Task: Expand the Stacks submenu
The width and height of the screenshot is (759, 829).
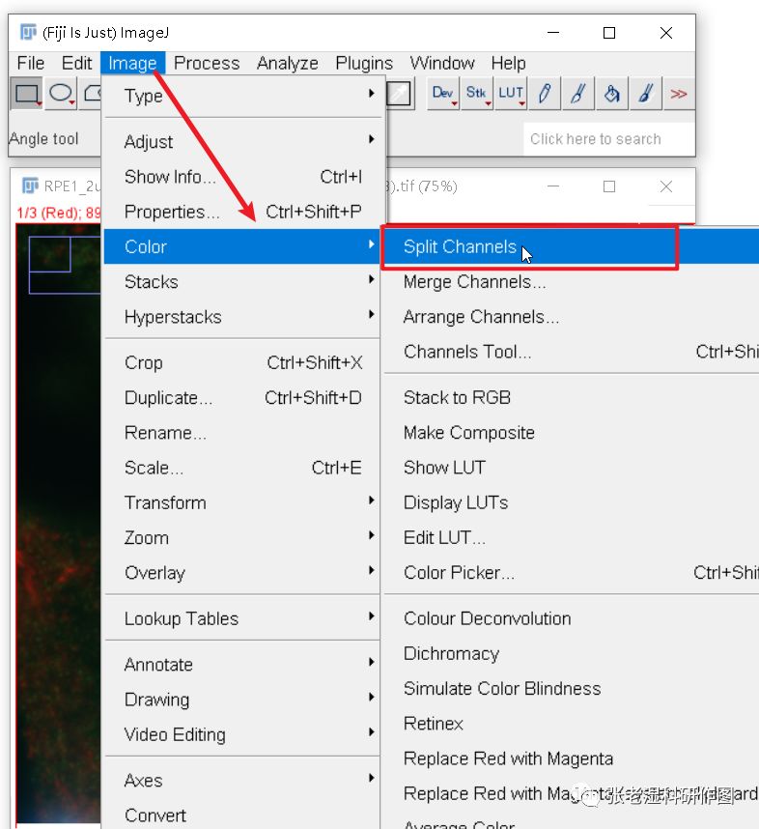Action: [x=242, y=281]
